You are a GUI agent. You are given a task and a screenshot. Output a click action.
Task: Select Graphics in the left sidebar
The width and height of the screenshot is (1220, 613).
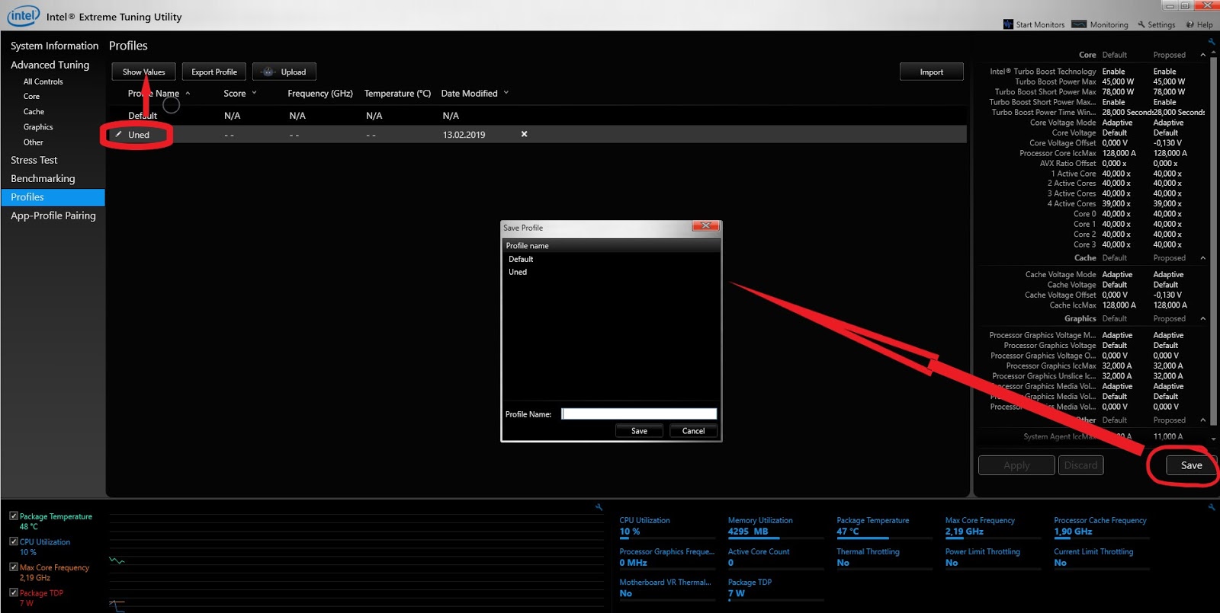pyautogui.click(x=38, y=127)
